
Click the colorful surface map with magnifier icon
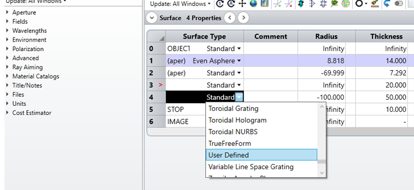(334, 4)
